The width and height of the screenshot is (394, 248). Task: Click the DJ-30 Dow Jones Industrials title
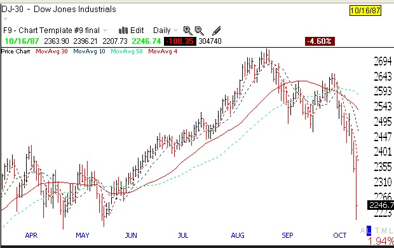pos(59,10)
